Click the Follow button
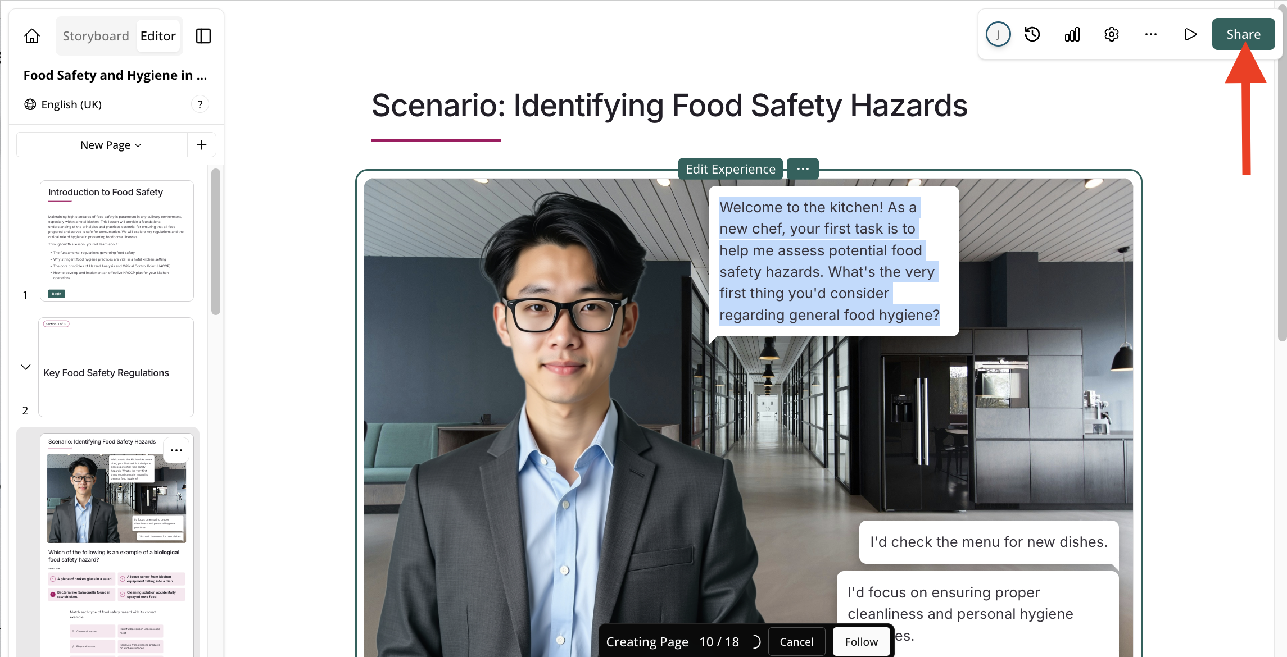The height and width of the screenshot is (657, 1287). [861, 642]
